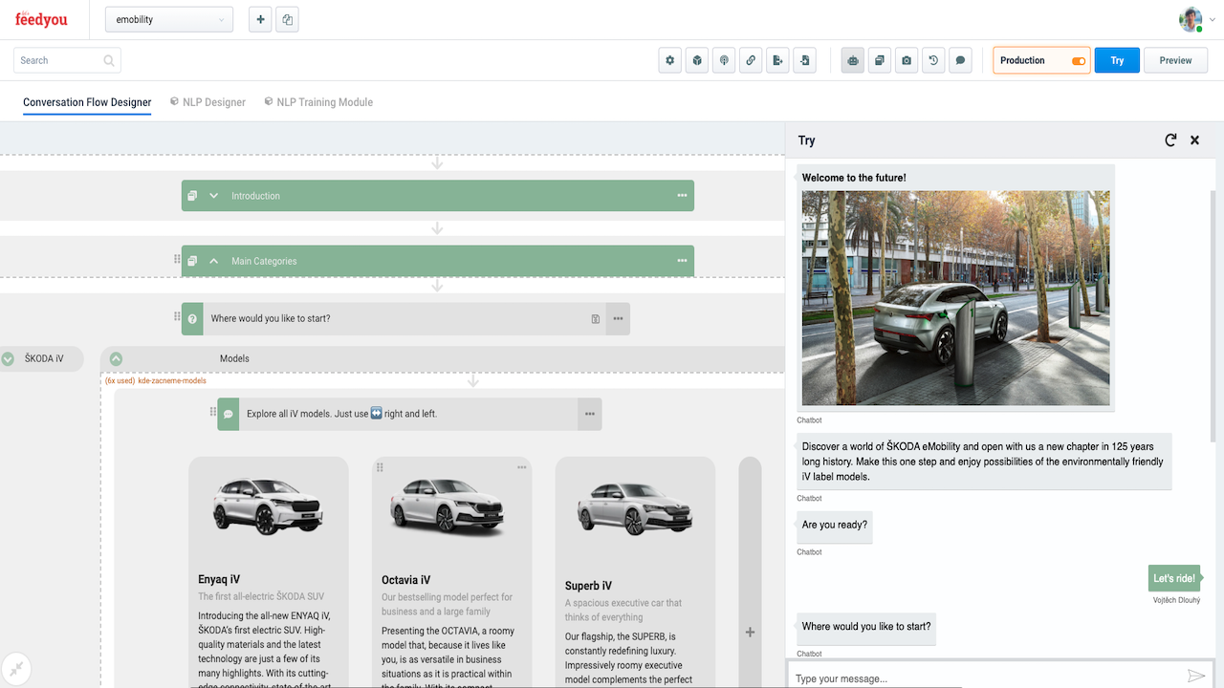Click the Preview button
The image size is (1224, 688).
[x=1175, y=60]
